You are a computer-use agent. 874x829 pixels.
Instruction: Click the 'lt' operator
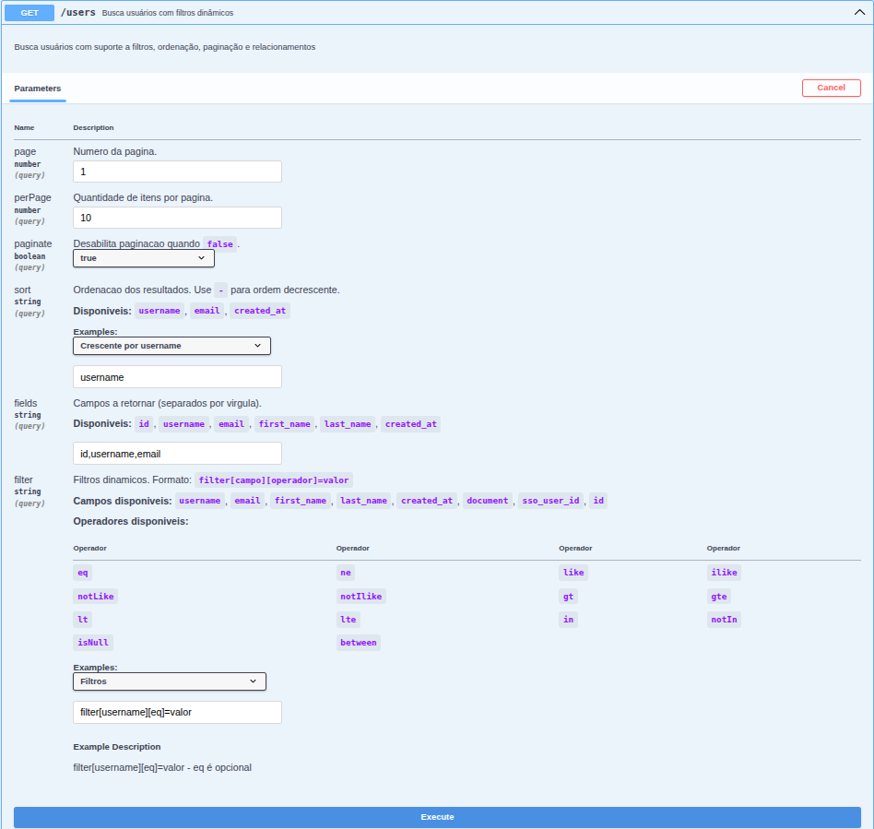82,620
